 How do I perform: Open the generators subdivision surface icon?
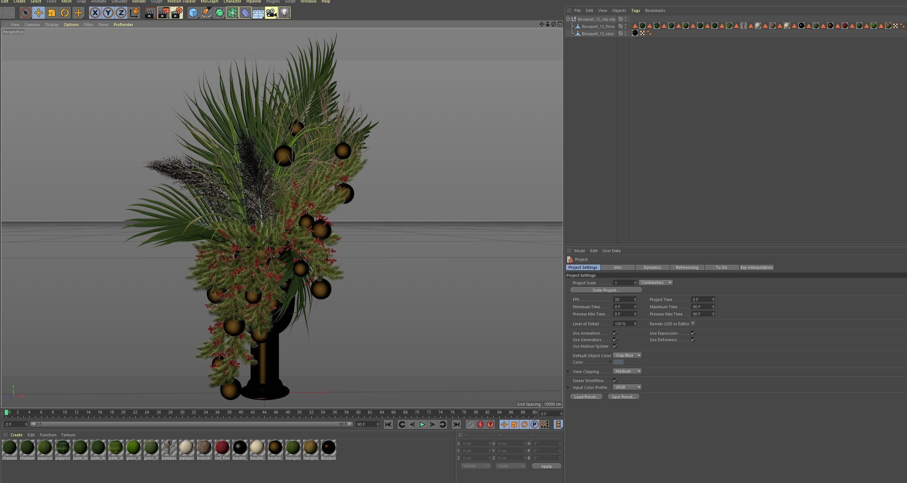(219, 13)
